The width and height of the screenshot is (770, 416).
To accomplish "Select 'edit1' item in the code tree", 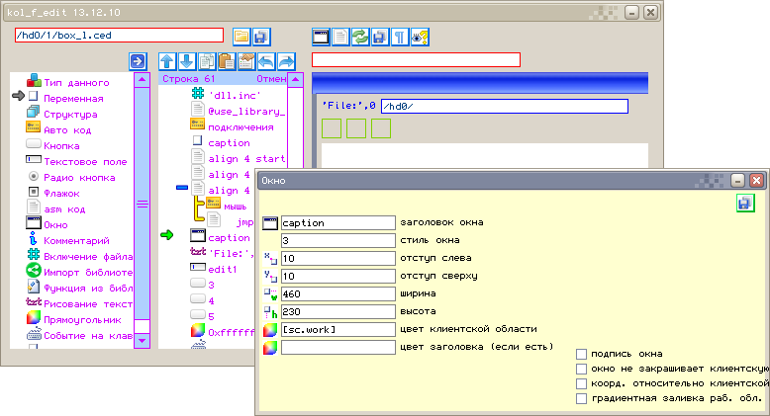I will [222, 268].
